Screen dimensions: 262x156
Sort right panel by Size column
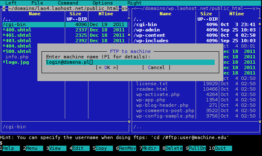[x=206, y=14]
